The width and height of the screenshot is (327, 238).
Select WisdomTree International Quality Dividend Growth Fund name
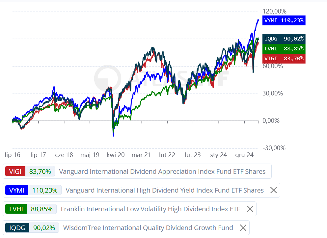coord(148,228)
